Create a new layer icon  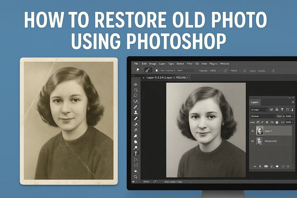coord(283,166)
